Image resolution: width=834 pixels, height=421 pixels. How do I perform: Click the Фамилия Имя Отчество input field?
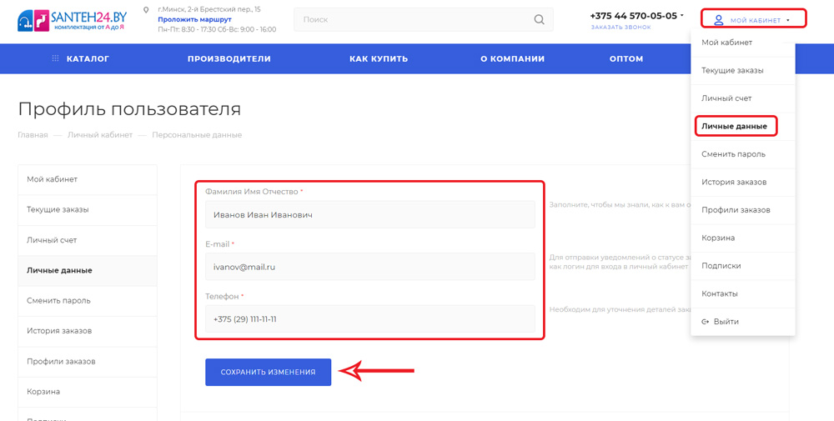tap(370, 215)
